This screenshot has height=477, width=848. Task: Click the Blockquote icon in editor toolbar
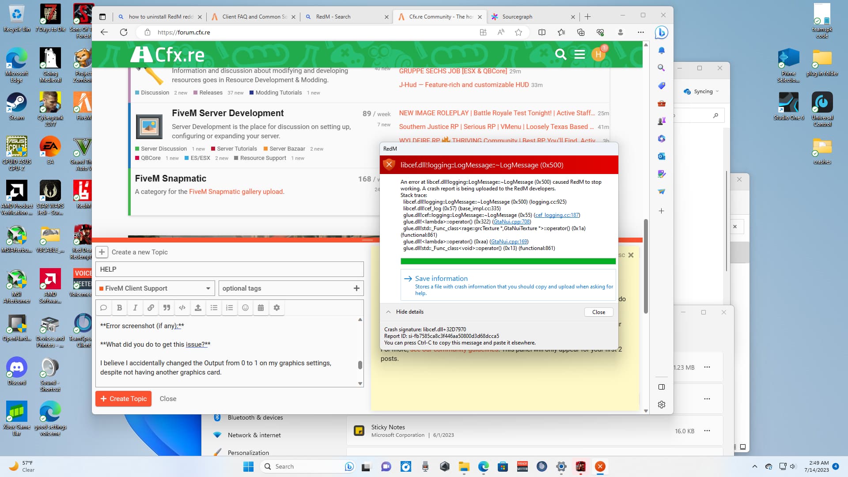(x=167, y=308)
